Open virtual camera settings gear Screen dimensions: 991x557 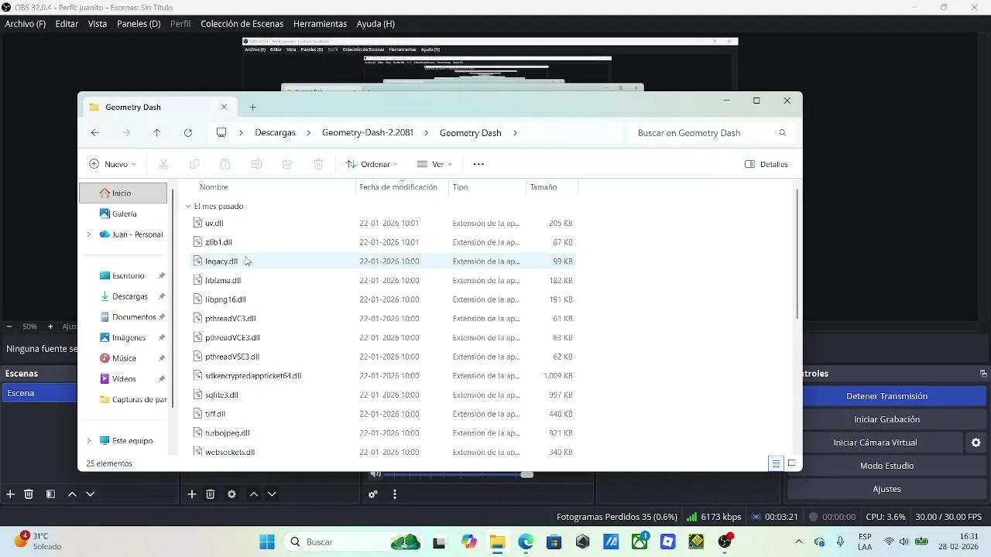pyautogui.click(x=976, y=443)
